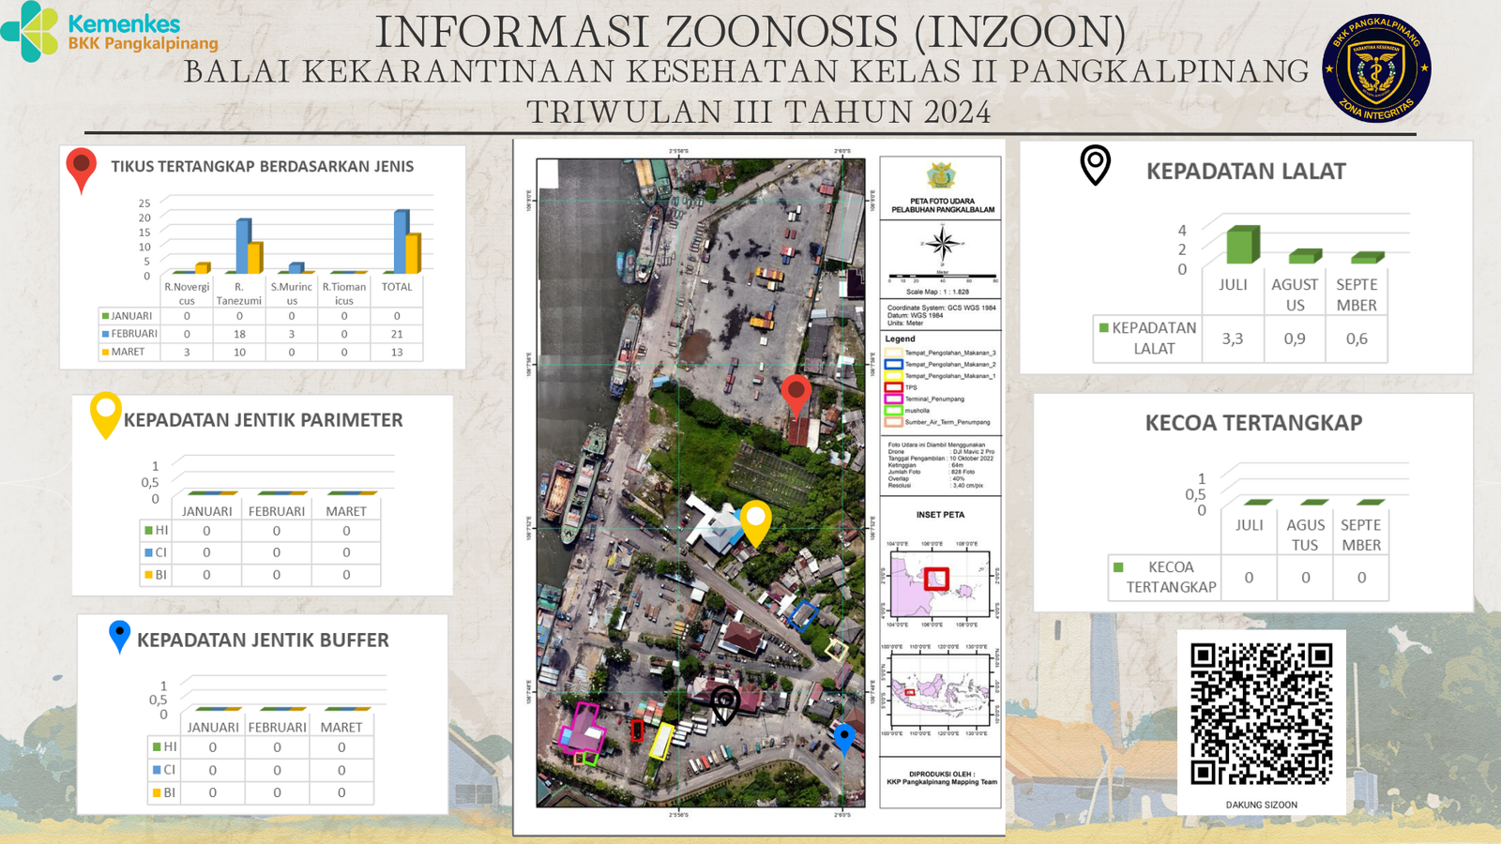Select the yellow location marker on the map
The image size is (1501, 844).
[755, 521]
